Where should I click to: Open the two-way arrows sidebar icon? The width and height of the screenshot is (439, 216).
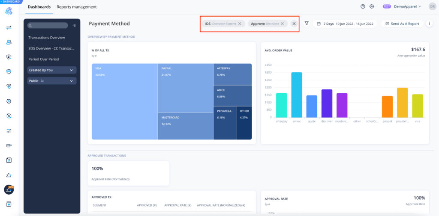click(x=9, y=27)
